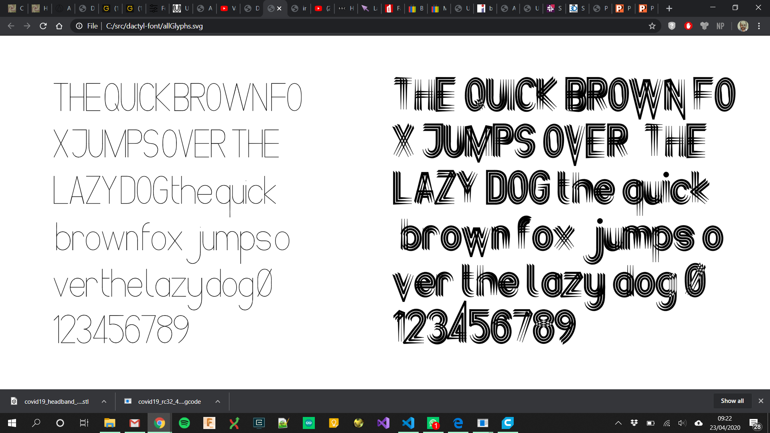770x433 pixels.
Task: Open a new browser tab
Action: 669,8
